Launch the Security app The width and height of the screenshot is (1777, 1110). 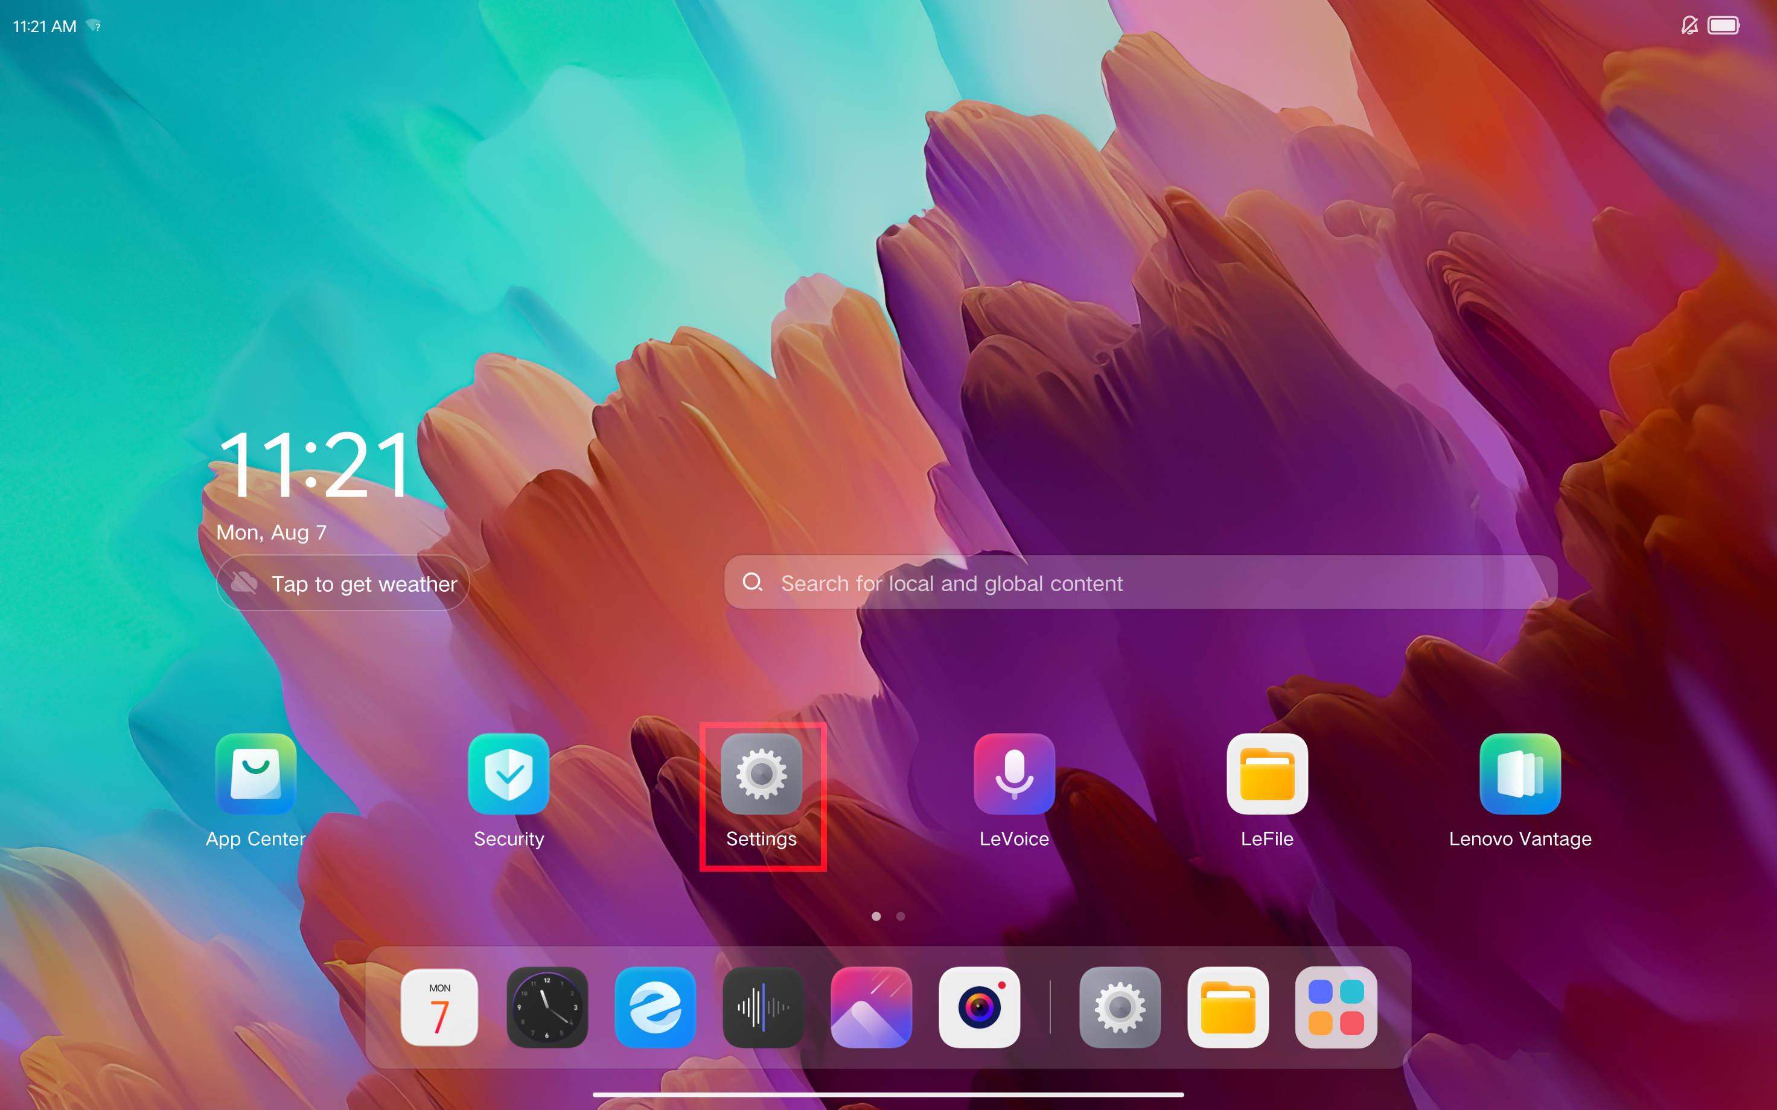pos(508,774)
